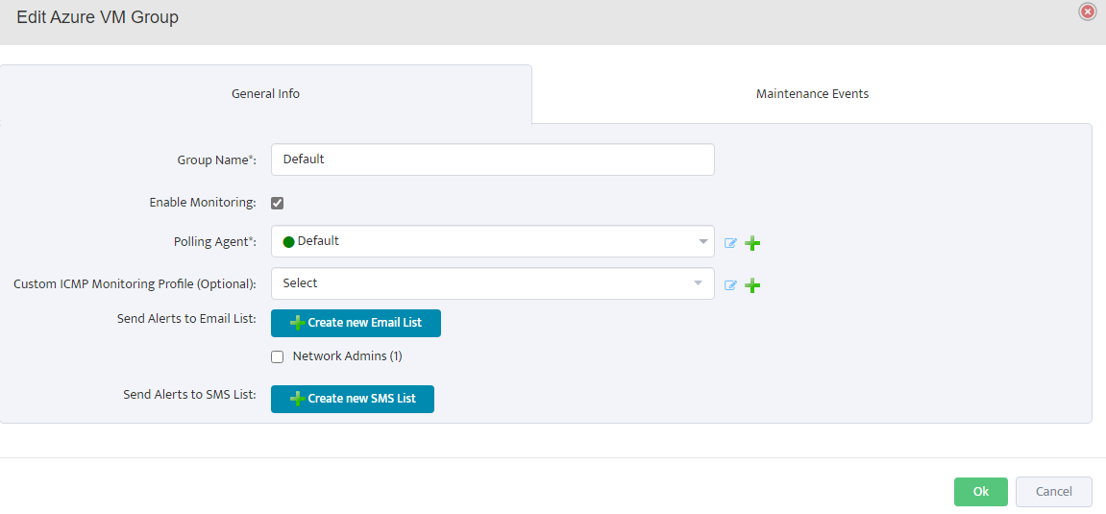The image size is (1106, 514).
Task: Click the green plus next to Polling Agent
Action: pos(753,243)
